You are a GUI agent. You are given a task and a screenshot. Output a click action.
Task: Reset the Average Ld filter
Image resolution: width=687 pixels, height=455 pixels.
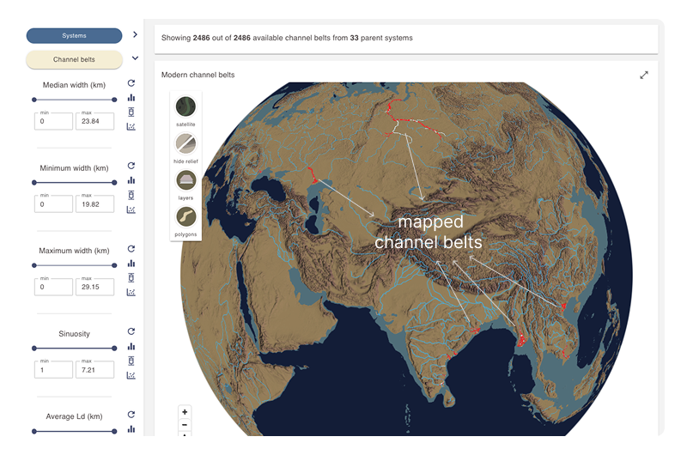131,415
